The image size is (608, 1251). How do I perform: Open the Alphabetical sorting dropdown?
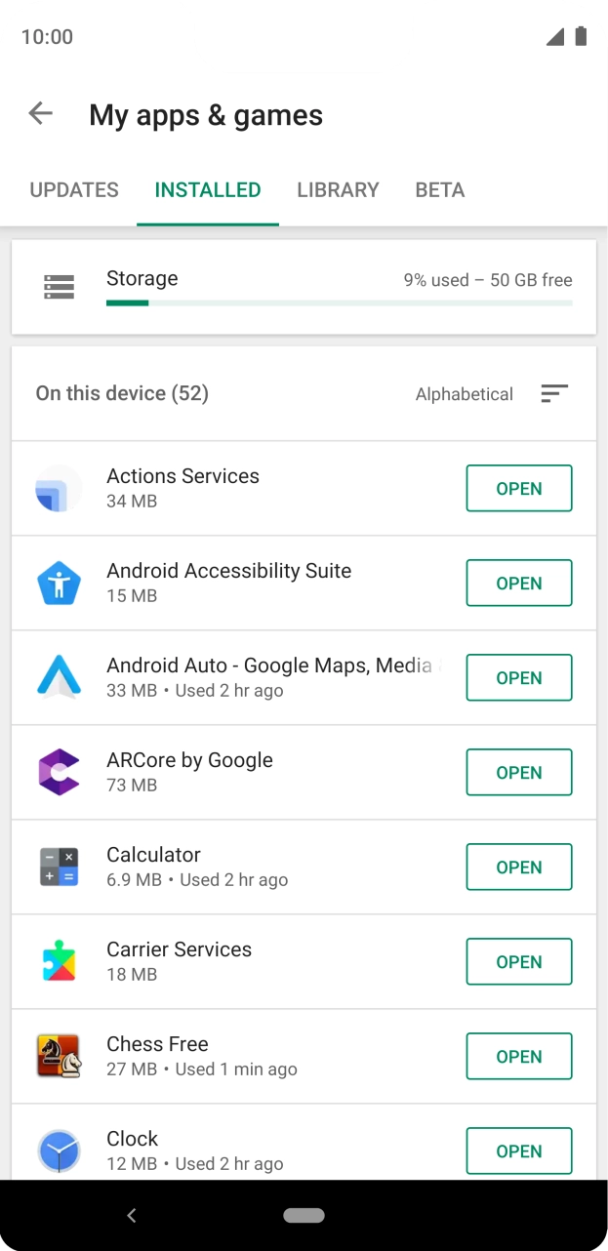(x=465, y=393)
